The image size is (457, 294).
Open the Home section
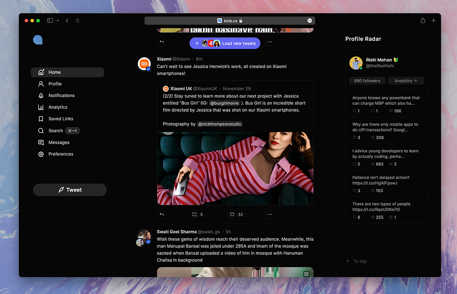coord(67,73)
